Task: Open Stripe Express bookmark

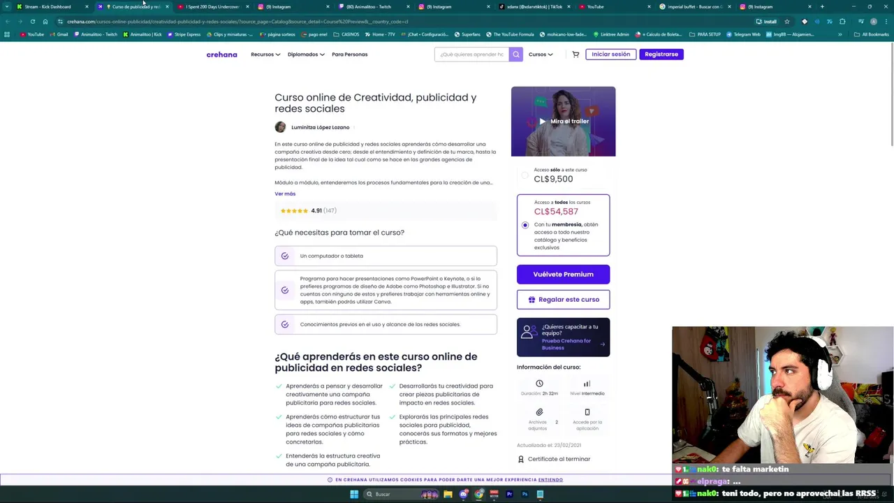Action: (184, 34)
